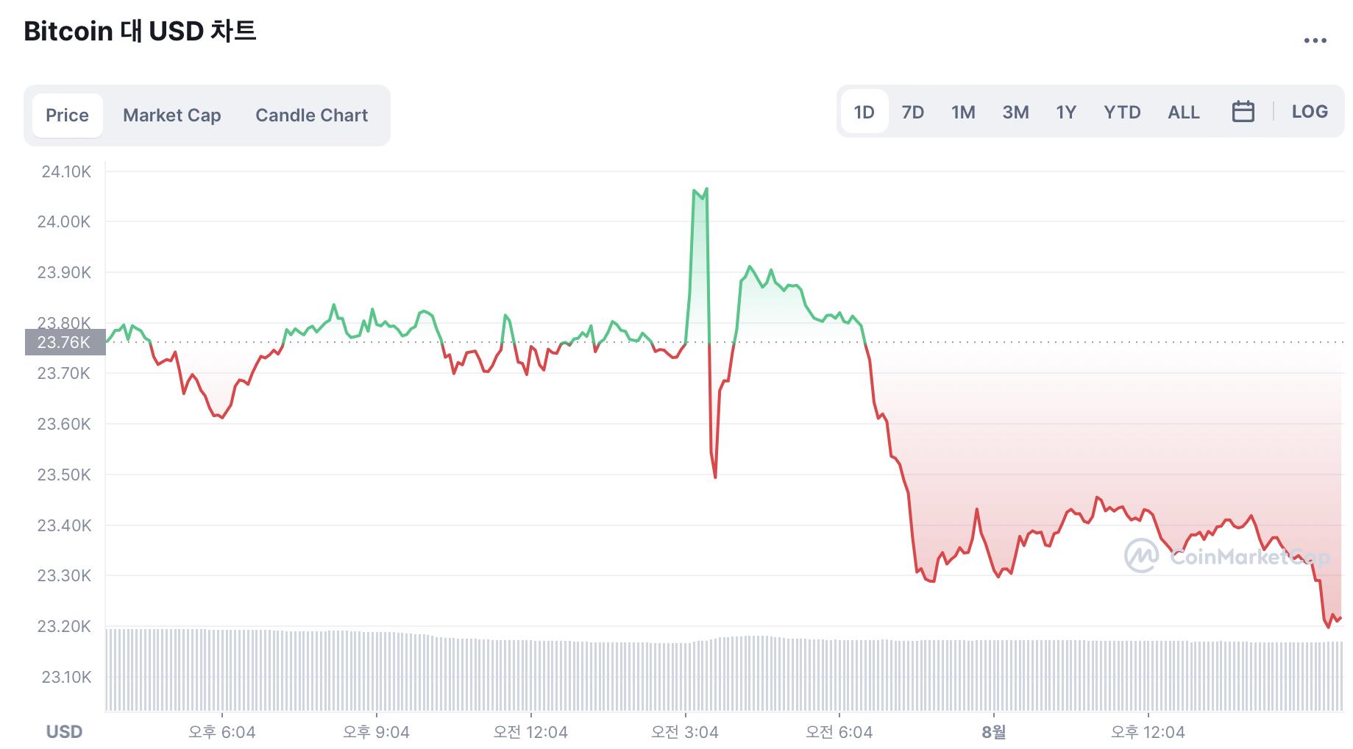Image resolution: width=1353 pixels, height=749 pixels.
Task: Select the YTD time range
Action: click(1121, 112)
